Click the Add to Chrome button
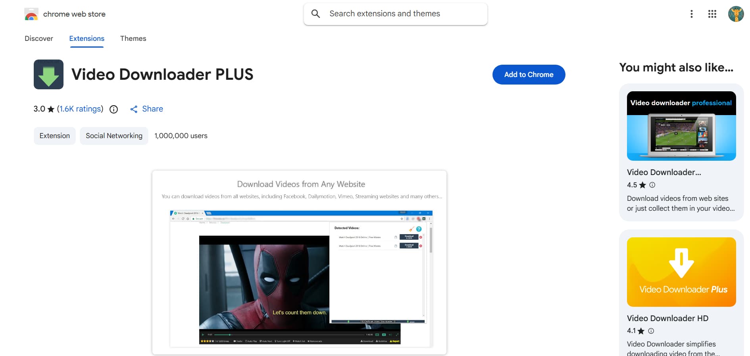Viewport: 750px width, 356px height. (529, 75)
